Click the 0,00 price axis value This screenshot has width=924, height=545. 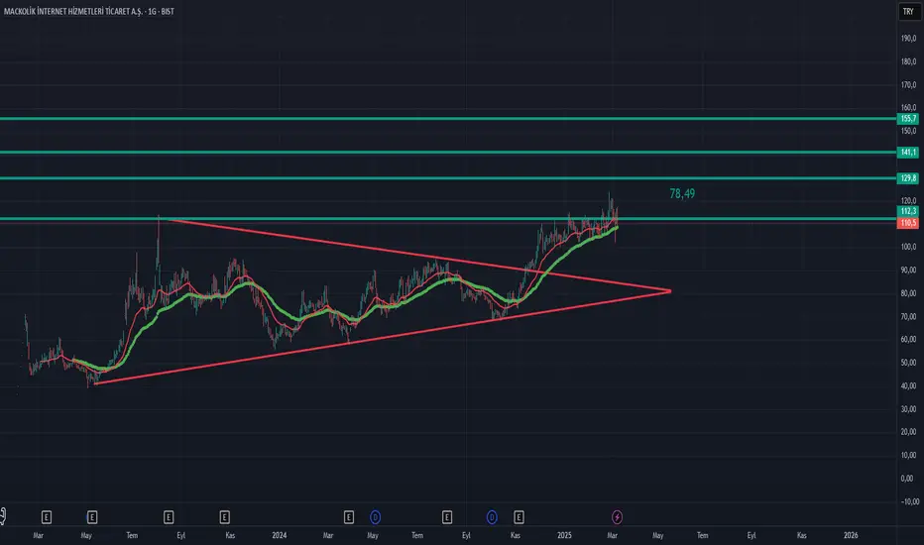pyautogui.click(x=908, y=478)
